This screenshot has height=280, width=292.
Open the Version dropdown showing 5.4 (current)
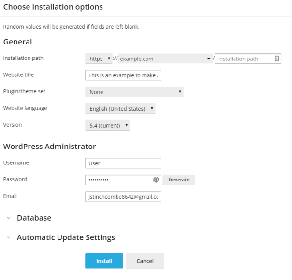tap(107, 125)
